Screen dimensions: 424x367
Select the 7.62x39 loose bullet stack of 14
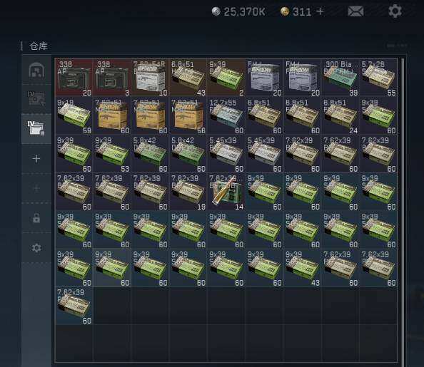(x=226, y=192)
